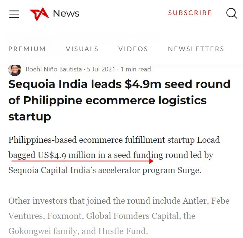Click the News label beside the logo
This screenshot has width=243, height=238.
point(66,14)
